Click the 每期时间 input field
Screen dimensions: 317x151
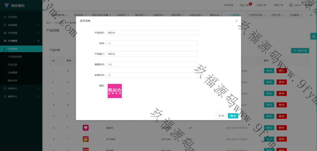(152, 64)
